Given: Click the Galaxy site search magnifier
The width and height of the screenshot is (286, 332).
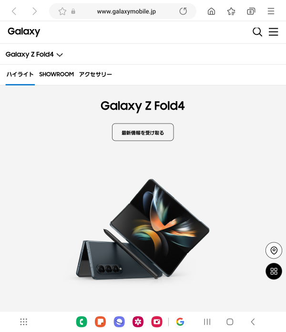Looking at the screenshot, I should 257,32.
